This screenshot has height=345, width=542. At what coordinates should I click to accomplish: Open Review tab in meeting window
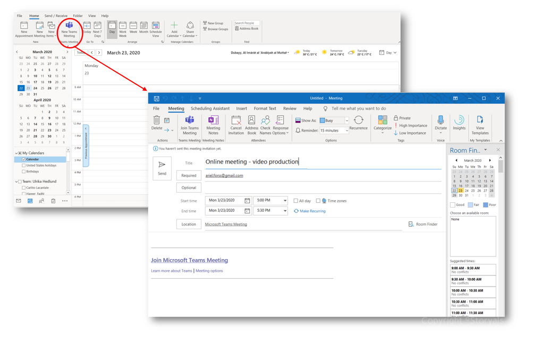click(x=290, y=108)
